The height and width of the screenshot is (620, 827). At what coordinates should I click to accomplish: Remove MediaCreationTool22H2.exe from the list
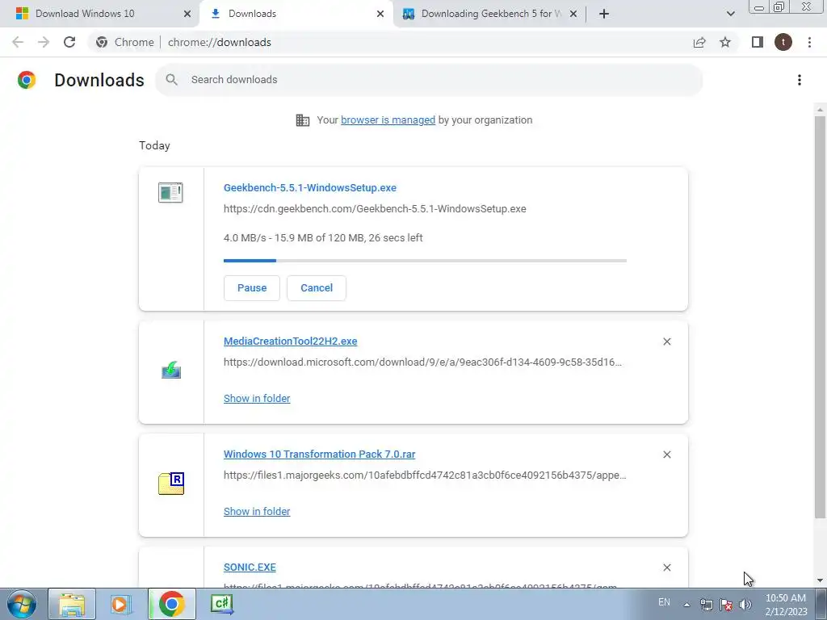[x=666, y=341]
